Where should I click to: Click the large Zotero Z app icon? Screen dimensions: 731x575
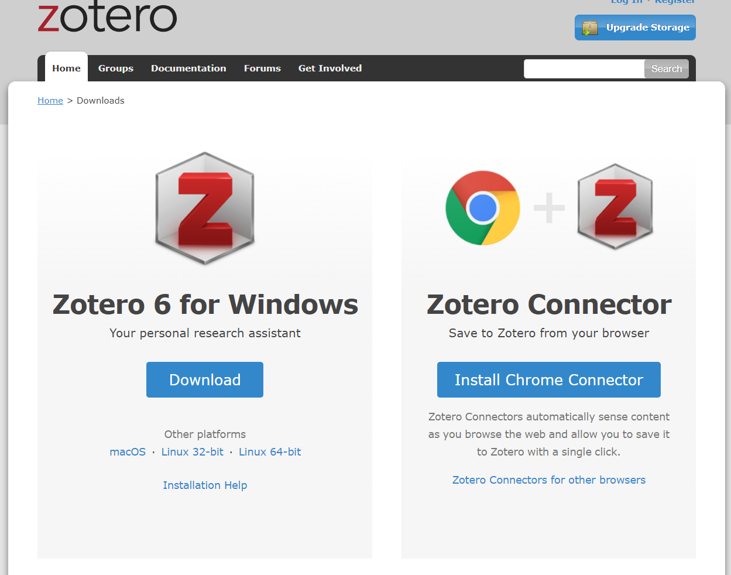click(205, 208)
